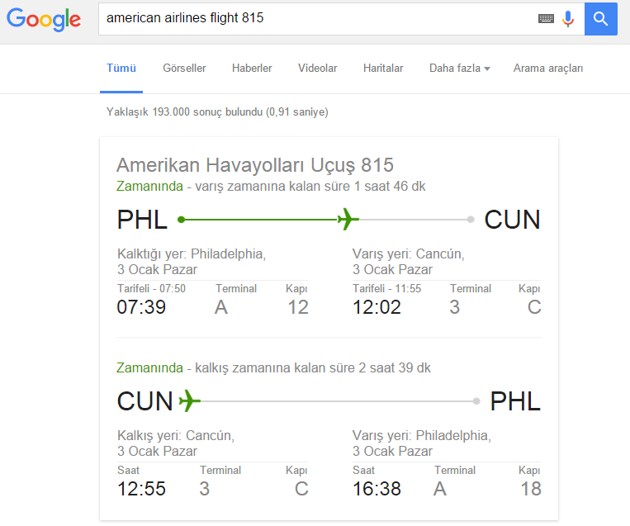Open the Videolar tab
This screenshot has height=526, width=630.
[317, 69]
